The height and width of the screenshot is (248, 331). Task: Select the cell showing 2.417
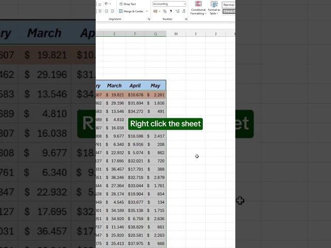click(156, 136)
